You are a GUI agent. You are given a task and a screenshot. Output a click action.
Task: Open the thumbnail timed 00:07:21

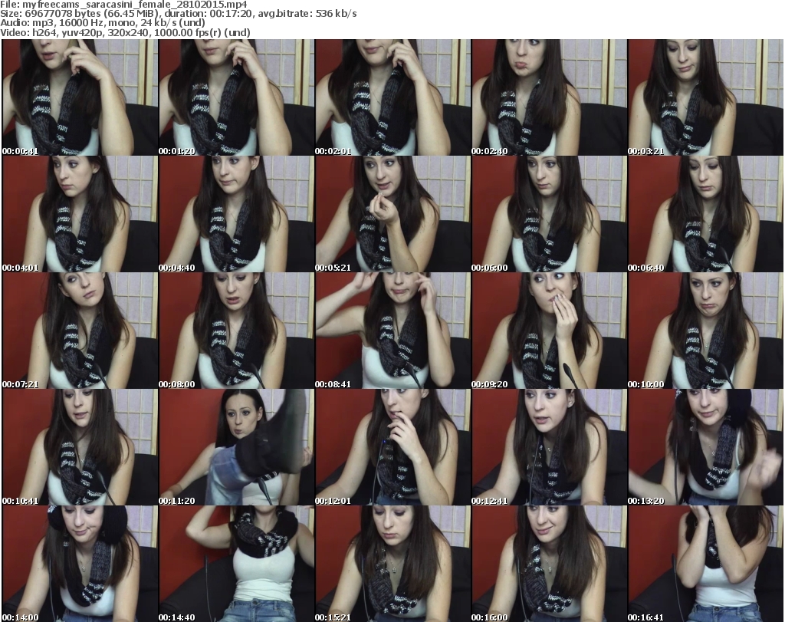[80, 331]
